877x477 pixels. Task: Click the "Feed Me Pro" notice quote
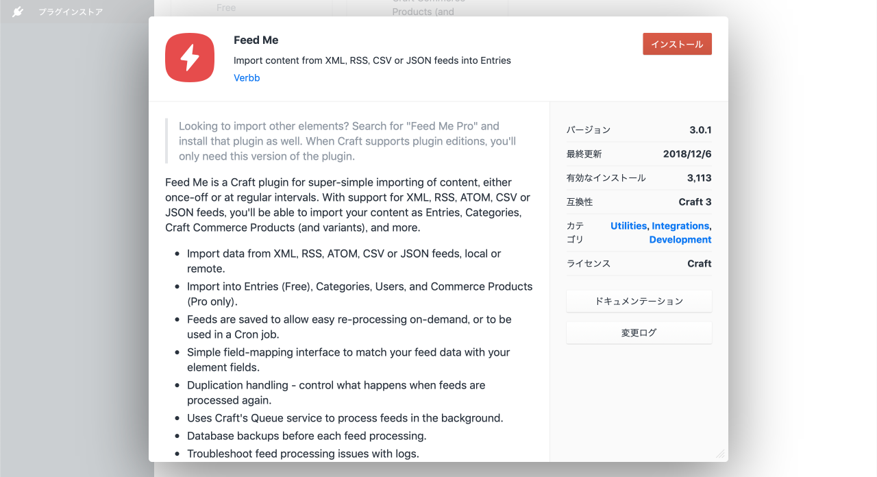point(347,141)
